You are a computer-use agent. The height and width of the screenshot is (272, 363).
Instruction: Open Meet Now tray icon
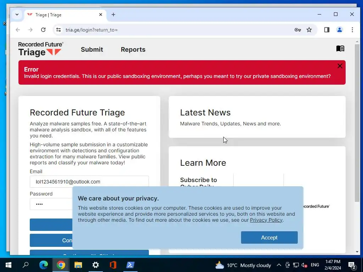pyautogui.click(x=287, y=265)
